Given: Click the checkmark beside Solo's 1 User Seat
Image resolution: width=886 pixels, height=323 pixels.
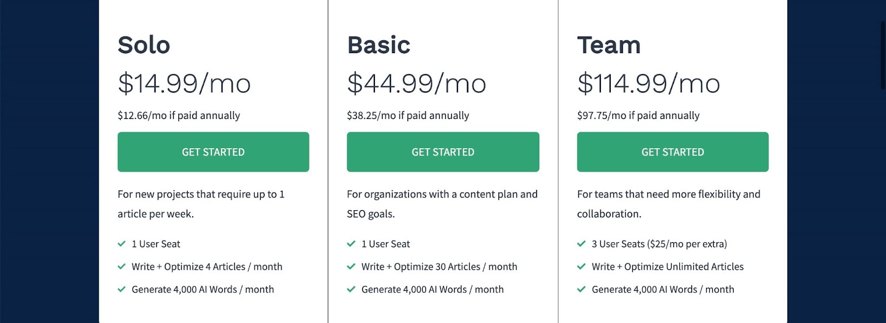Looking at the screenshot, I should coord(122,244).
